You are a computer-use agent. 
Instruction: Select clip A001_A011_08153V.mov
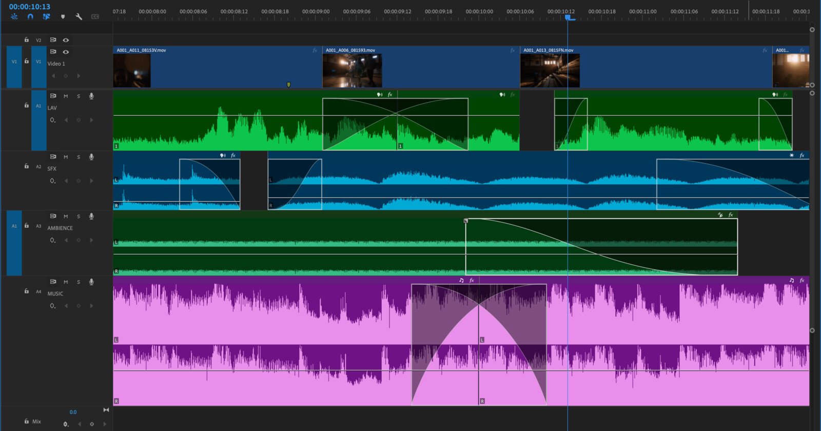[x=218, y=67]
